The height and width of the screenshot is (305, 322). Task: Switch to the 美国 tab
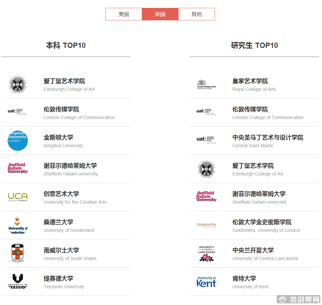[124, 14]
